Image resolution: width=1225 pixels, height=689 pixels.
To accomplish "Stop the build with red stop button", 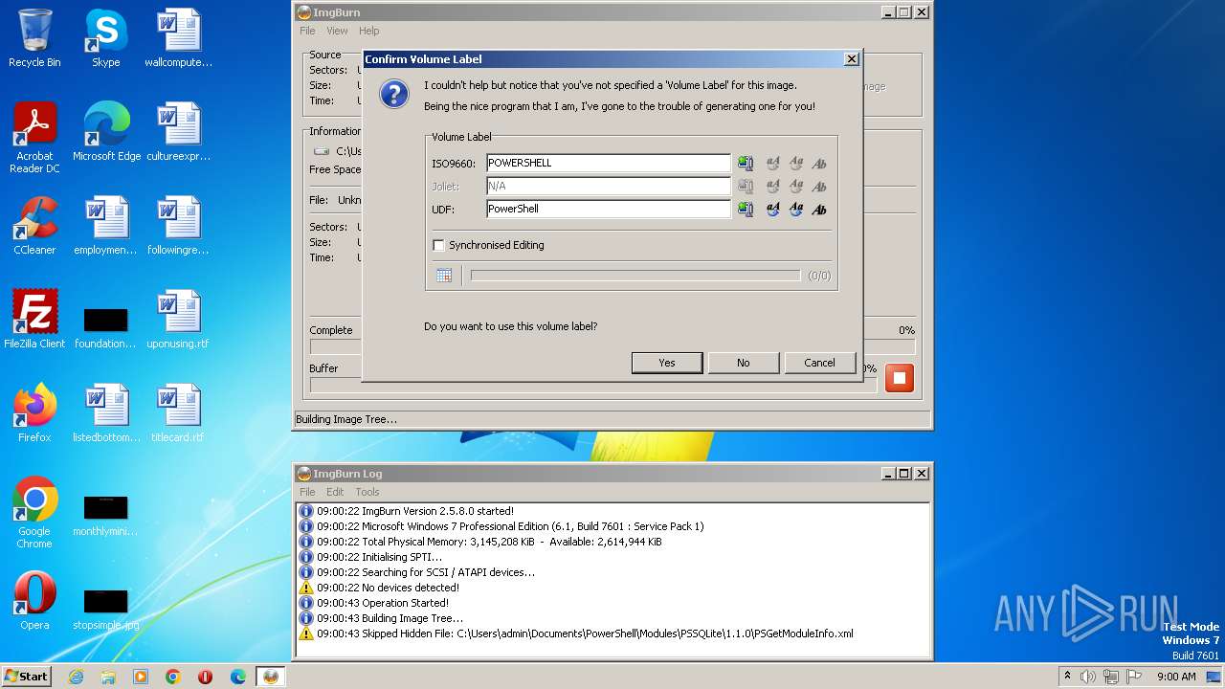I will coord(899,378).
